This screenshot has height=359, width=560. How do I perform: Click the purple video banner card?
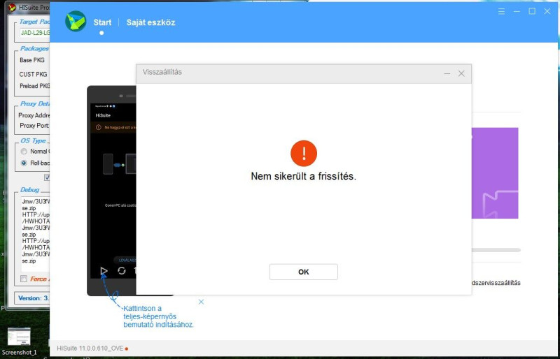point(495,173)
